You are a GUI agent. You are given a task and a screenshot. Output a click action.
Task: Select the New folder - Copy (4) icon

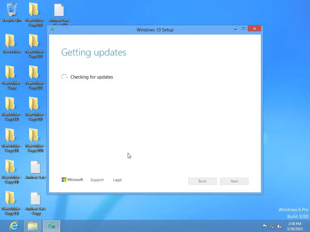point(12,172)
